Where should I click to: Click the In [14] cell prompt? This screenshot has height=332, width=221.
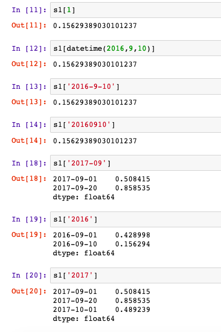[x=29, y=125]
